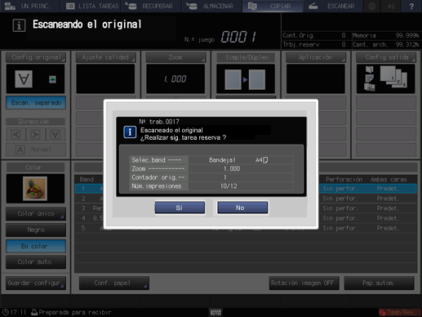Click the dialog's blue info icon
The width and height of the screenshot is (422, 317).
click(x=130, y=132)
